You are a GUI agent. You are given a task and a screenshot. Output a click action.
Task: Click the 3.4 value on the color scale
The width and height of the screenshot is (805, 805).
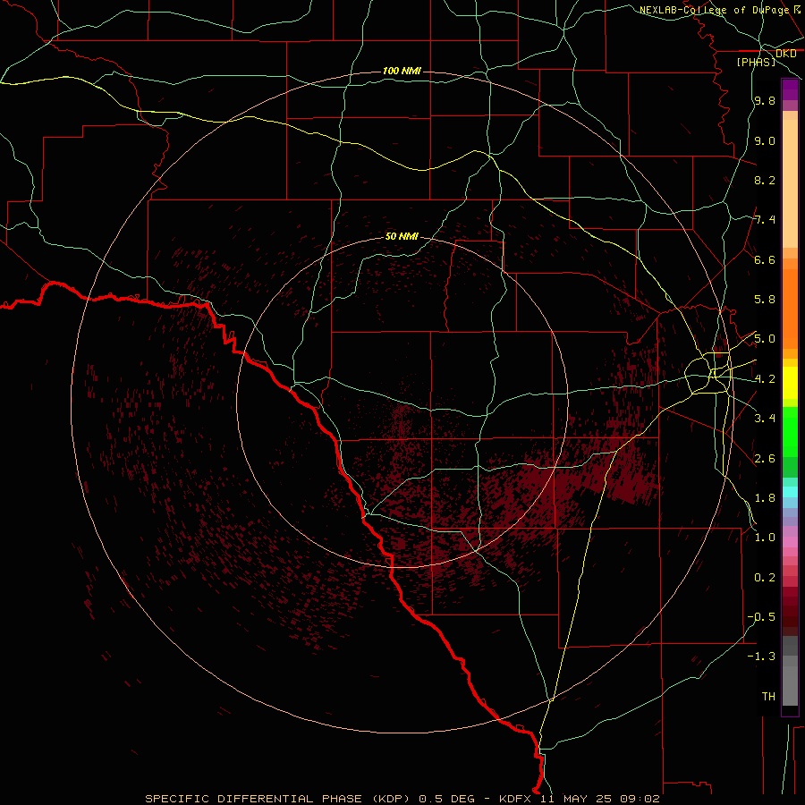(765, 419)
